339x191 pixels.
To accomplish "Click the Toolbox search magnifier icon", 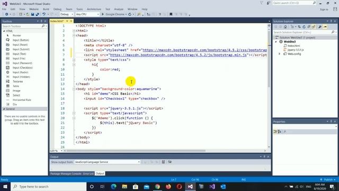I will coord(43,26).
